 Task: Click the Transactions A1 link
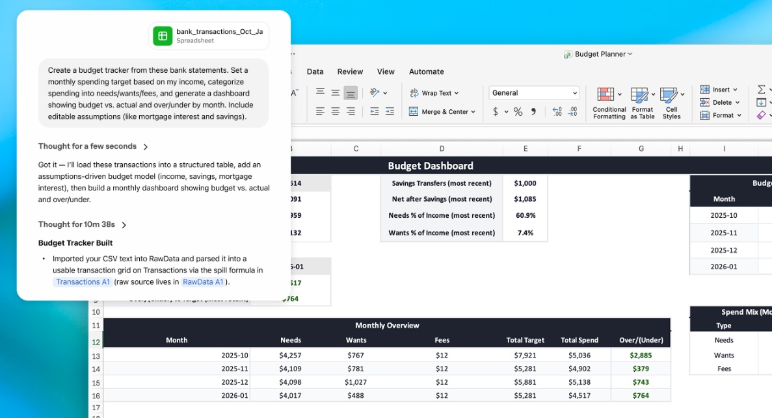[x=82, y=281]
